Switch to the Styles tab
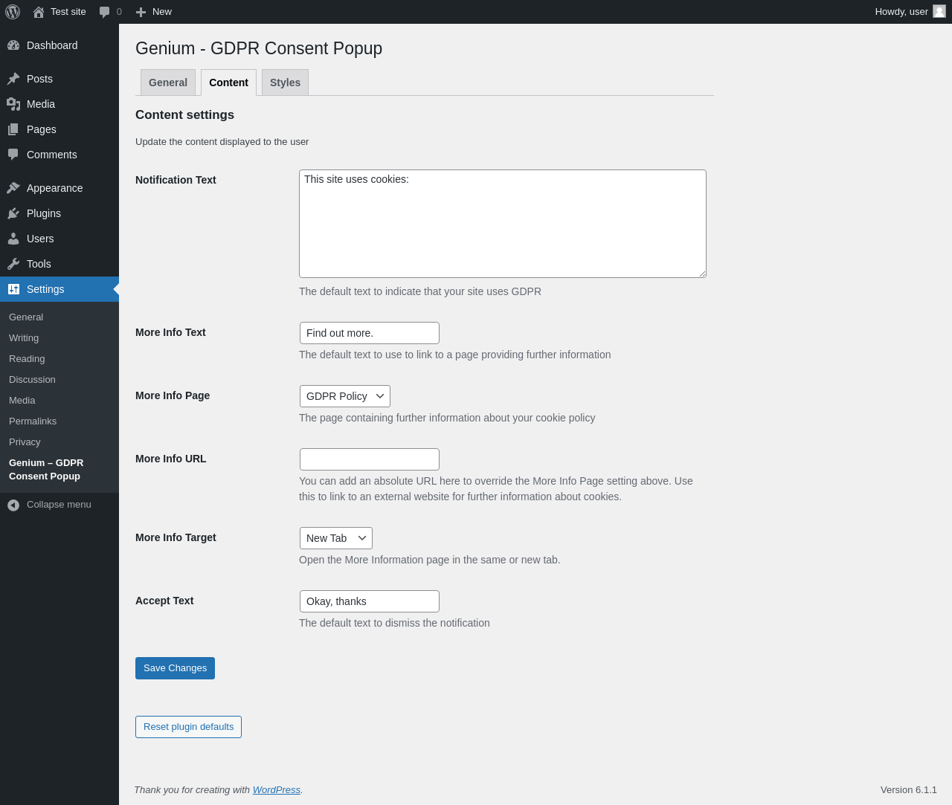The image size is (952, 805). coord(285,83)
